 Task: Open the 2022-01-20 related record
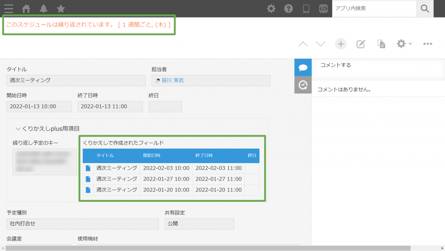(88, 190)
